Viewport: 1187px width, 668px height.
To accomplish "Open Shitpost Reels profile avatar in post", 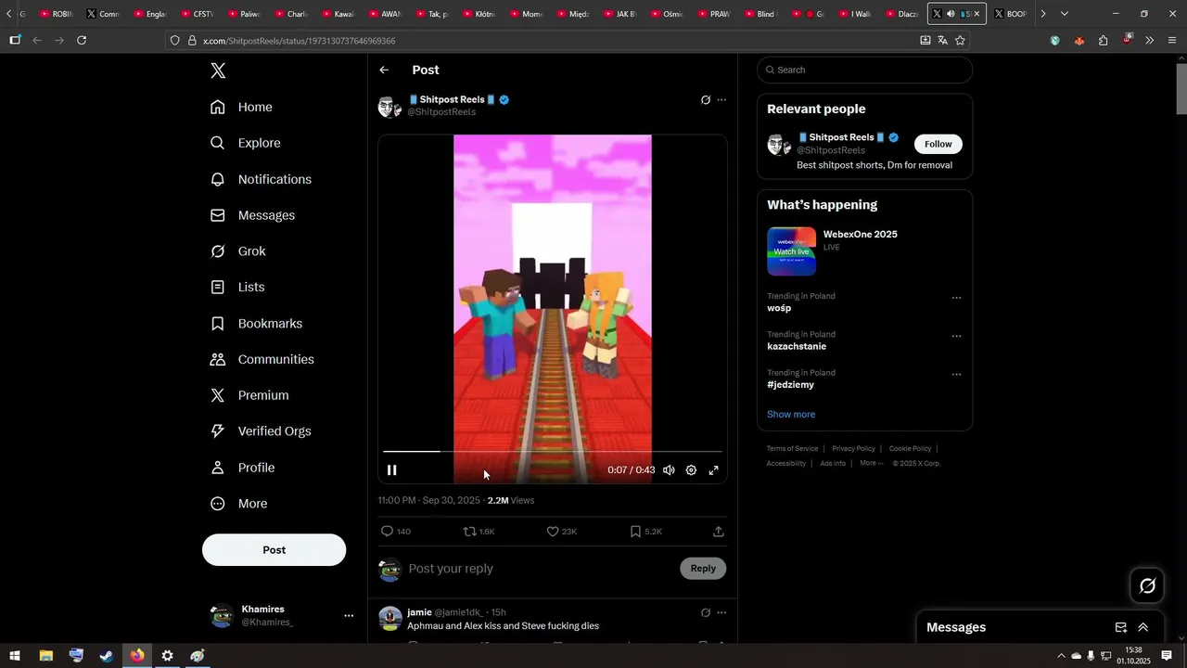I will [389, 106].
